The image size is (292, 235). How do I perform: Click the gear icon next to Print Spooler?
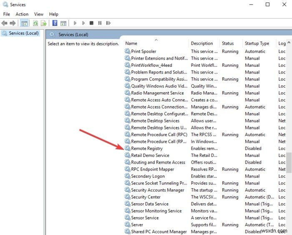tap(127, 51)
